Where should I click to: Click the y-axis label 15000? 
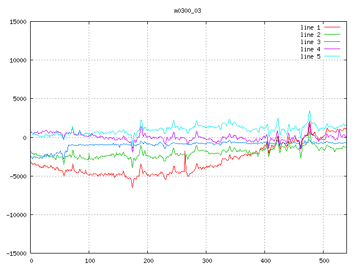click(18, 22)
